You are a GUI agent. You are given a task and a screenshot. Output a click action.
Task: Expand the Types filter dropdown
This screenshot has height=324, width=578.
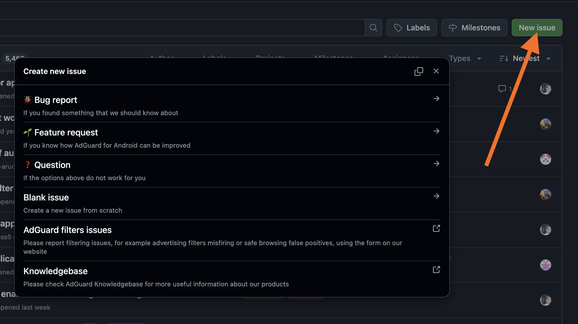[465, 59]
